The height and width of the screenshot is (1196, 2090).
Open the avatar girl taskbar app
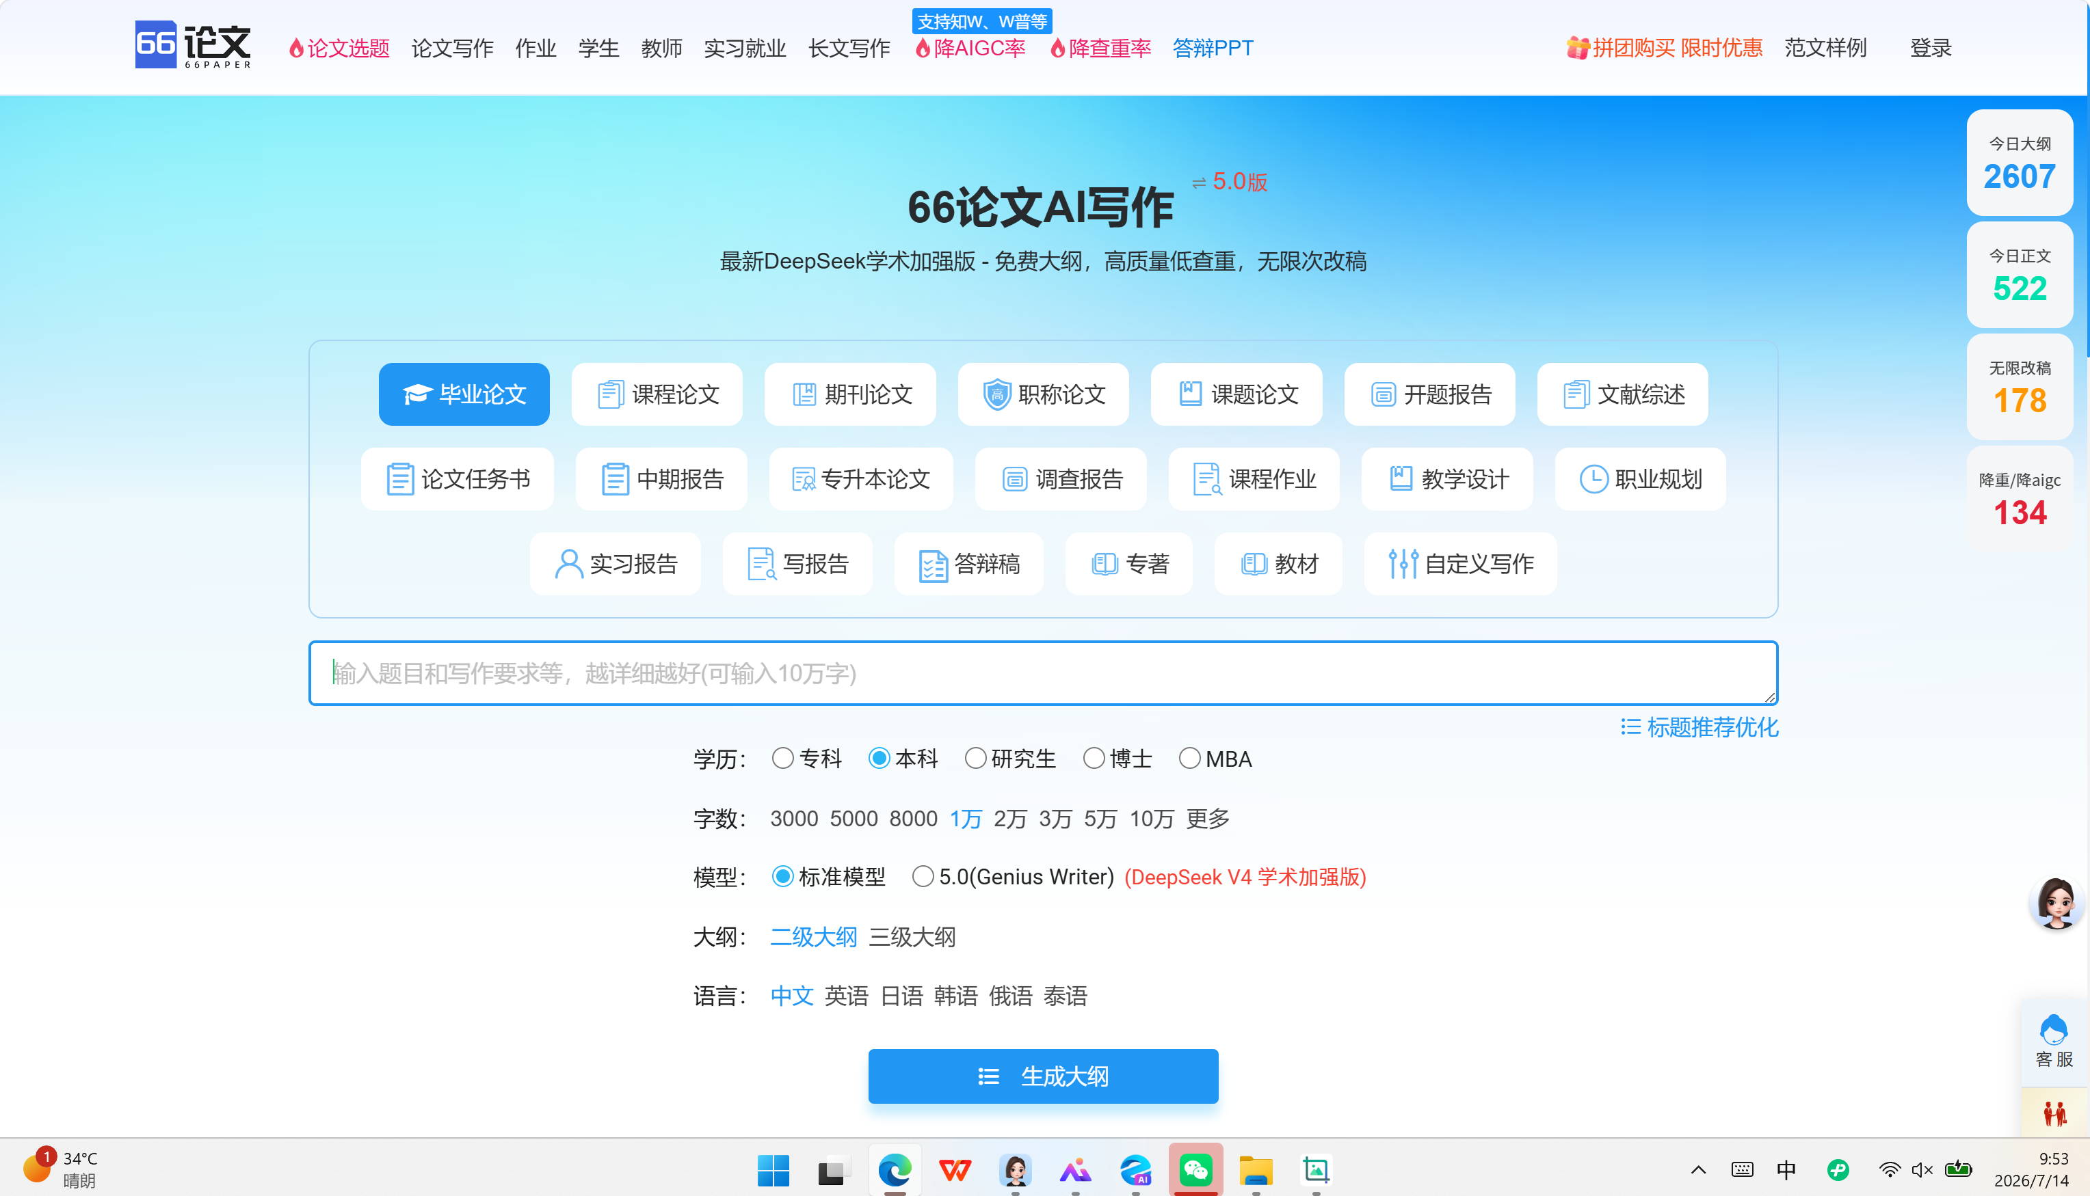pos(1015,1170)
